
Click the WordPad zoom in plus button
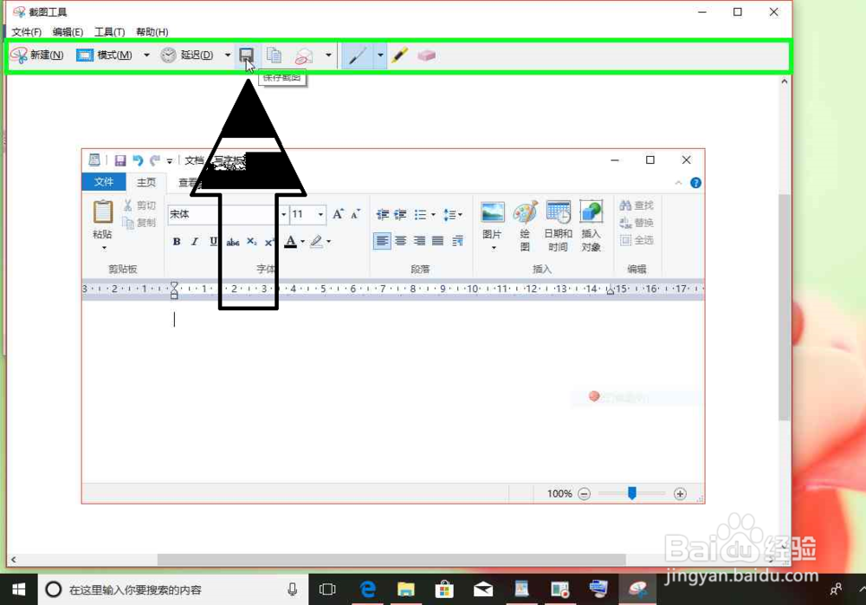[680, 493]
